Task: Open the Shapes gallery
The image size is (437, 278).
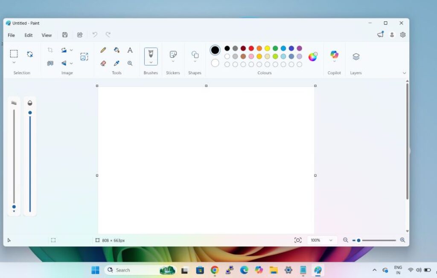Action: 195,54
